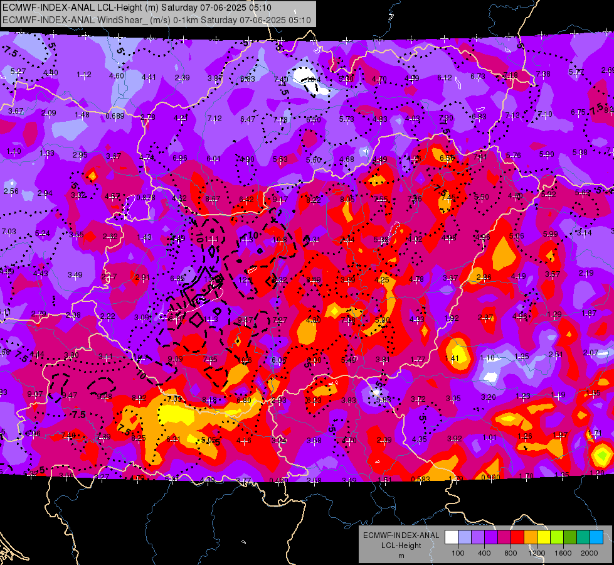This screenshot has width=614, height=565.
Task: Click the grid value '1.48'
Action: point(82,114)
